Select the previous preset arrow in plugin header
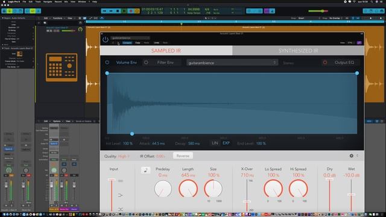Viewport: 386px width, 217px height. click(113, 43)
